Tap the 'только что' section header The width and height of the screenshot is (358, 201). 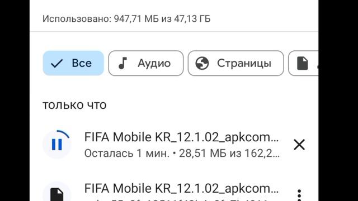pyautogui.click(x=74, y=105)
